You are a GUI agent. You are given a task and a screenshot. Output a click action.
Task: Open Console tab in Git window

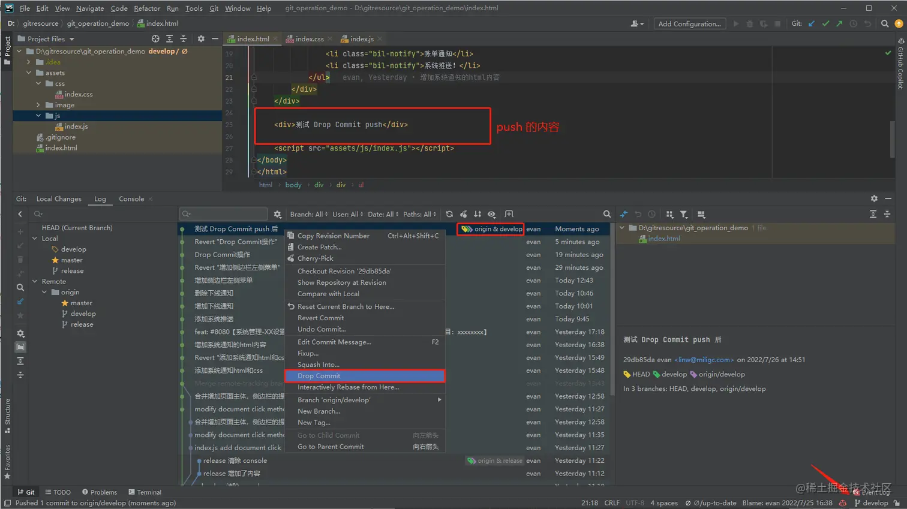(131, 199)
